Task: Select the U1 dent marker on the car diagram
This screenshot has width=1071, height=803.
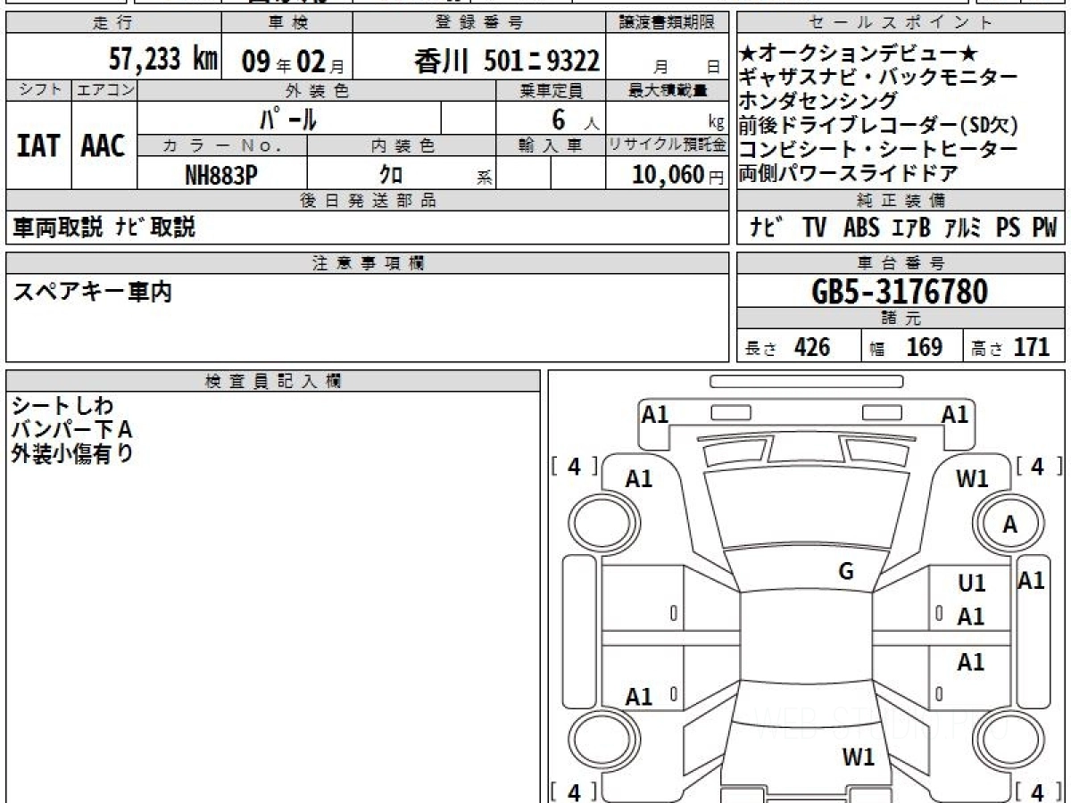Action: (972, 584)
